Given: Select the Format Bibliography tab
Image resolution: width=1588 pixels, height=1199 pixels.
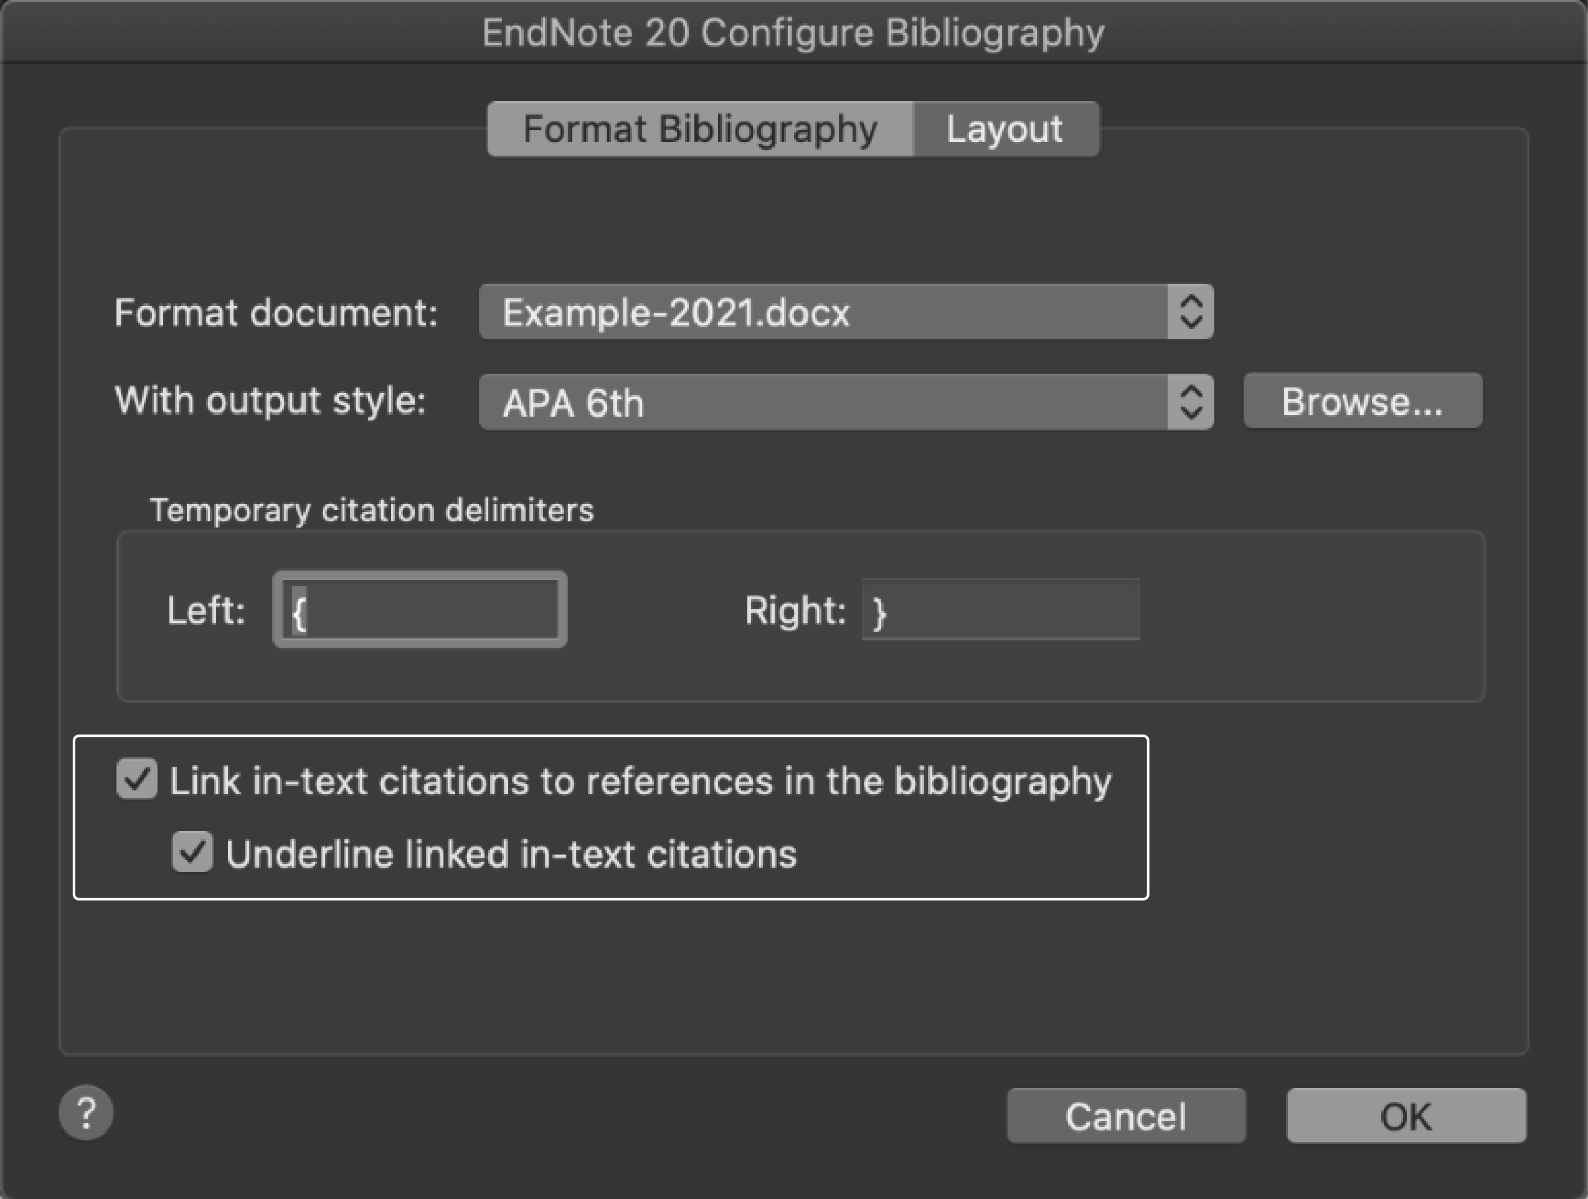Looking at the screenshot, I should pyautogui.click(x=700, y=129).
